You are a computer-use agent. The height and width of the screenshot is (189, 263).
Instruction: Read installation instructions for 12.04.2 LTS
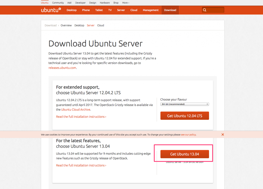pyautogui.click(x=81, y=117)
